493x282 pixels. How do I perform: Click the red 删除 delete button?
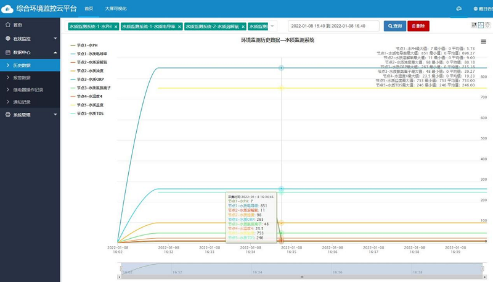[x=418, y=26]
